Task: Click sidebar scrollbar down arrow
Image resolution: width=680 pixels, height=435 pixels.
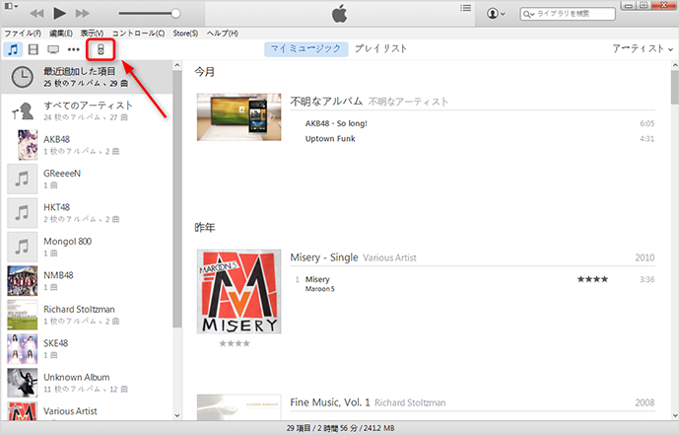Action: [177, 415]
